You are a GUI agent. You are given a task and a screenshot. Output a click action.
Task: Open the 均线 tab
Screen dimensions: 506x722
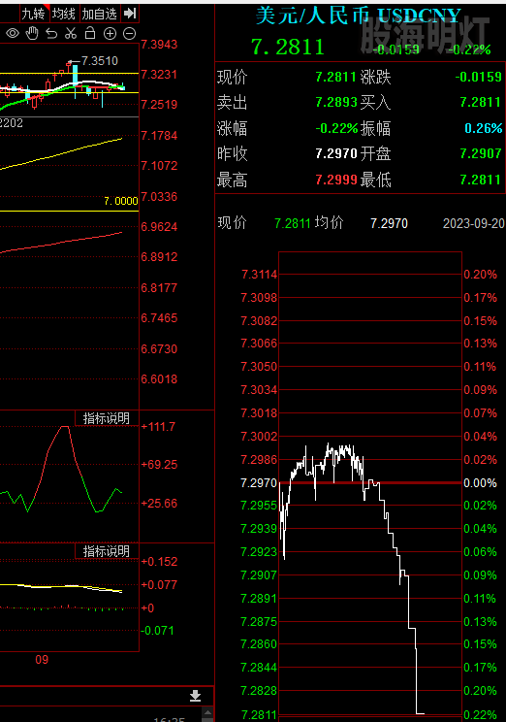tap(63, 14)
